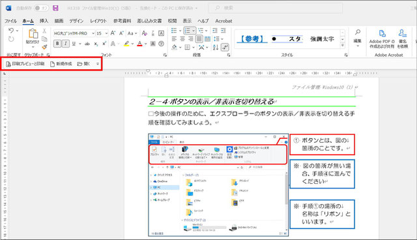Switch to the Insert (挿入) tab
Image resolution: width=417 pixels, height=240 pixels.
click(44, 21)
